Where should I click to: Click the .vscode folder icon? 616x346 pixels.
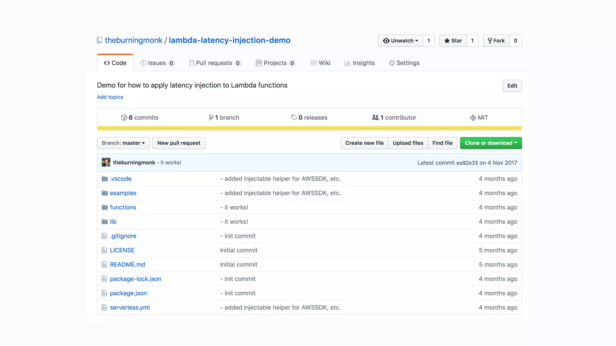point(105,179)
